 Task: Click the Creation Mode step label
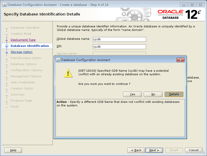[21, 34]
